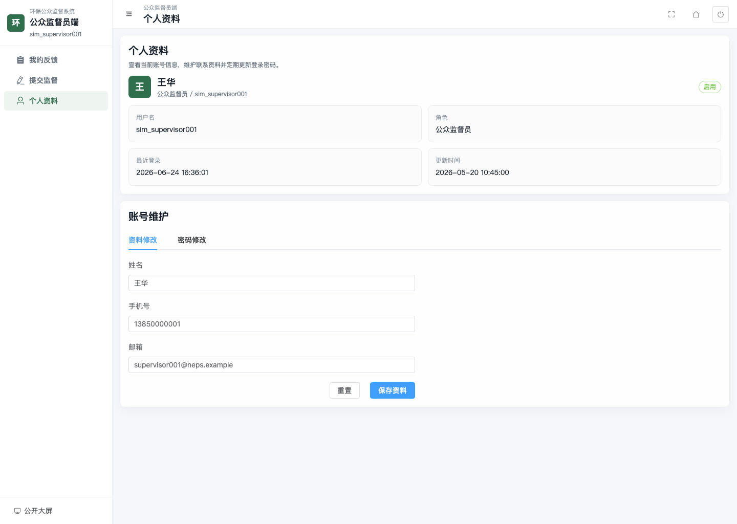
Task: Click the 公众监督员端 sidebar title
Action: coord(54,23)
